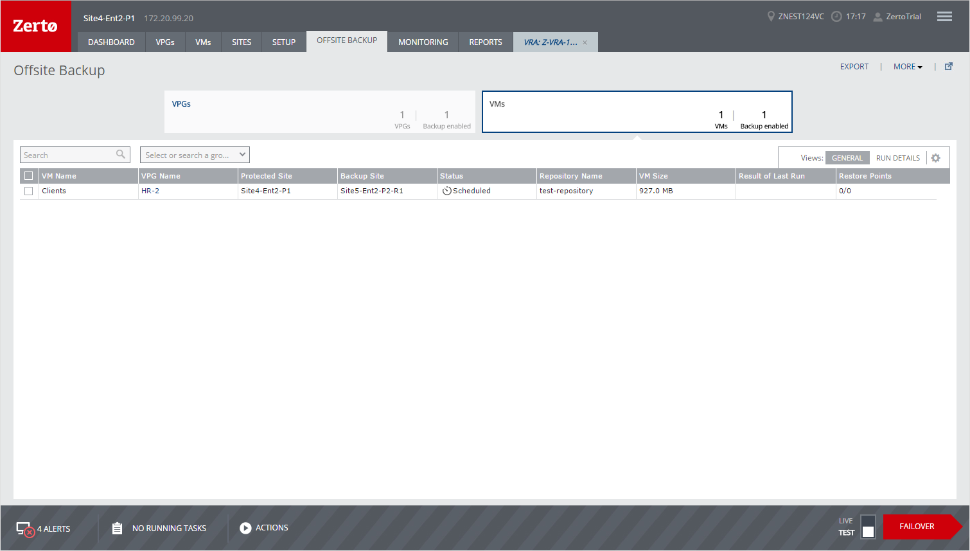Switch to GENERAL view

[847, 158]
